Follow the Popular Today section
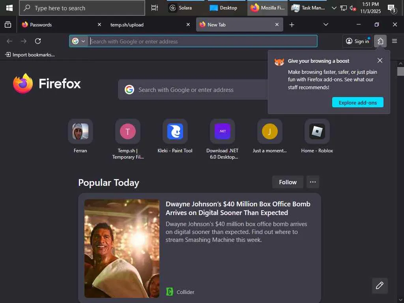Image resolution: width=404 pixels, height=303 pixels. click(288, 182)
